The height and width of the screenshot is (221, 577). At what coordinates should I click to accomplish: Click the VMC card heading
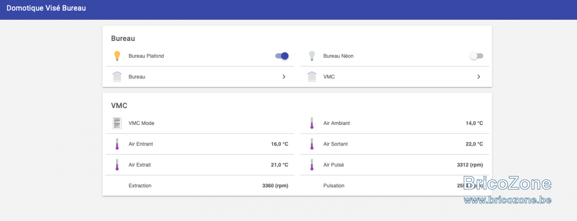point(119,106)
